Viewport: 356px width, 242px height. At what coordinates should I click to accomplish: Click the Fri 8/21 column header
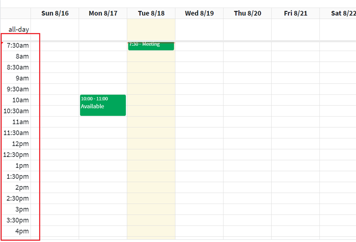(295, 13)
